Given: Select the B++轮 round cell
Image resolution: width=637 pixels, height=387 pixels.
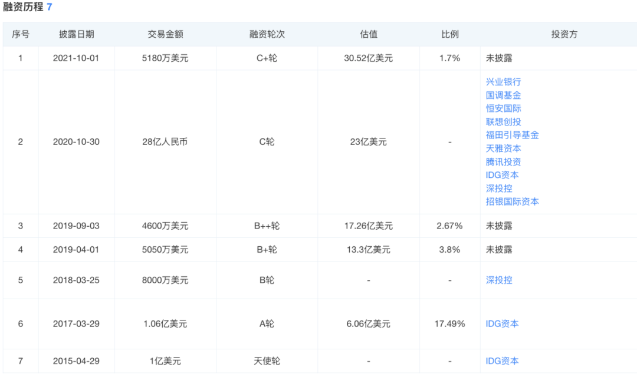Looking at the screenshot, I should 267,226.
